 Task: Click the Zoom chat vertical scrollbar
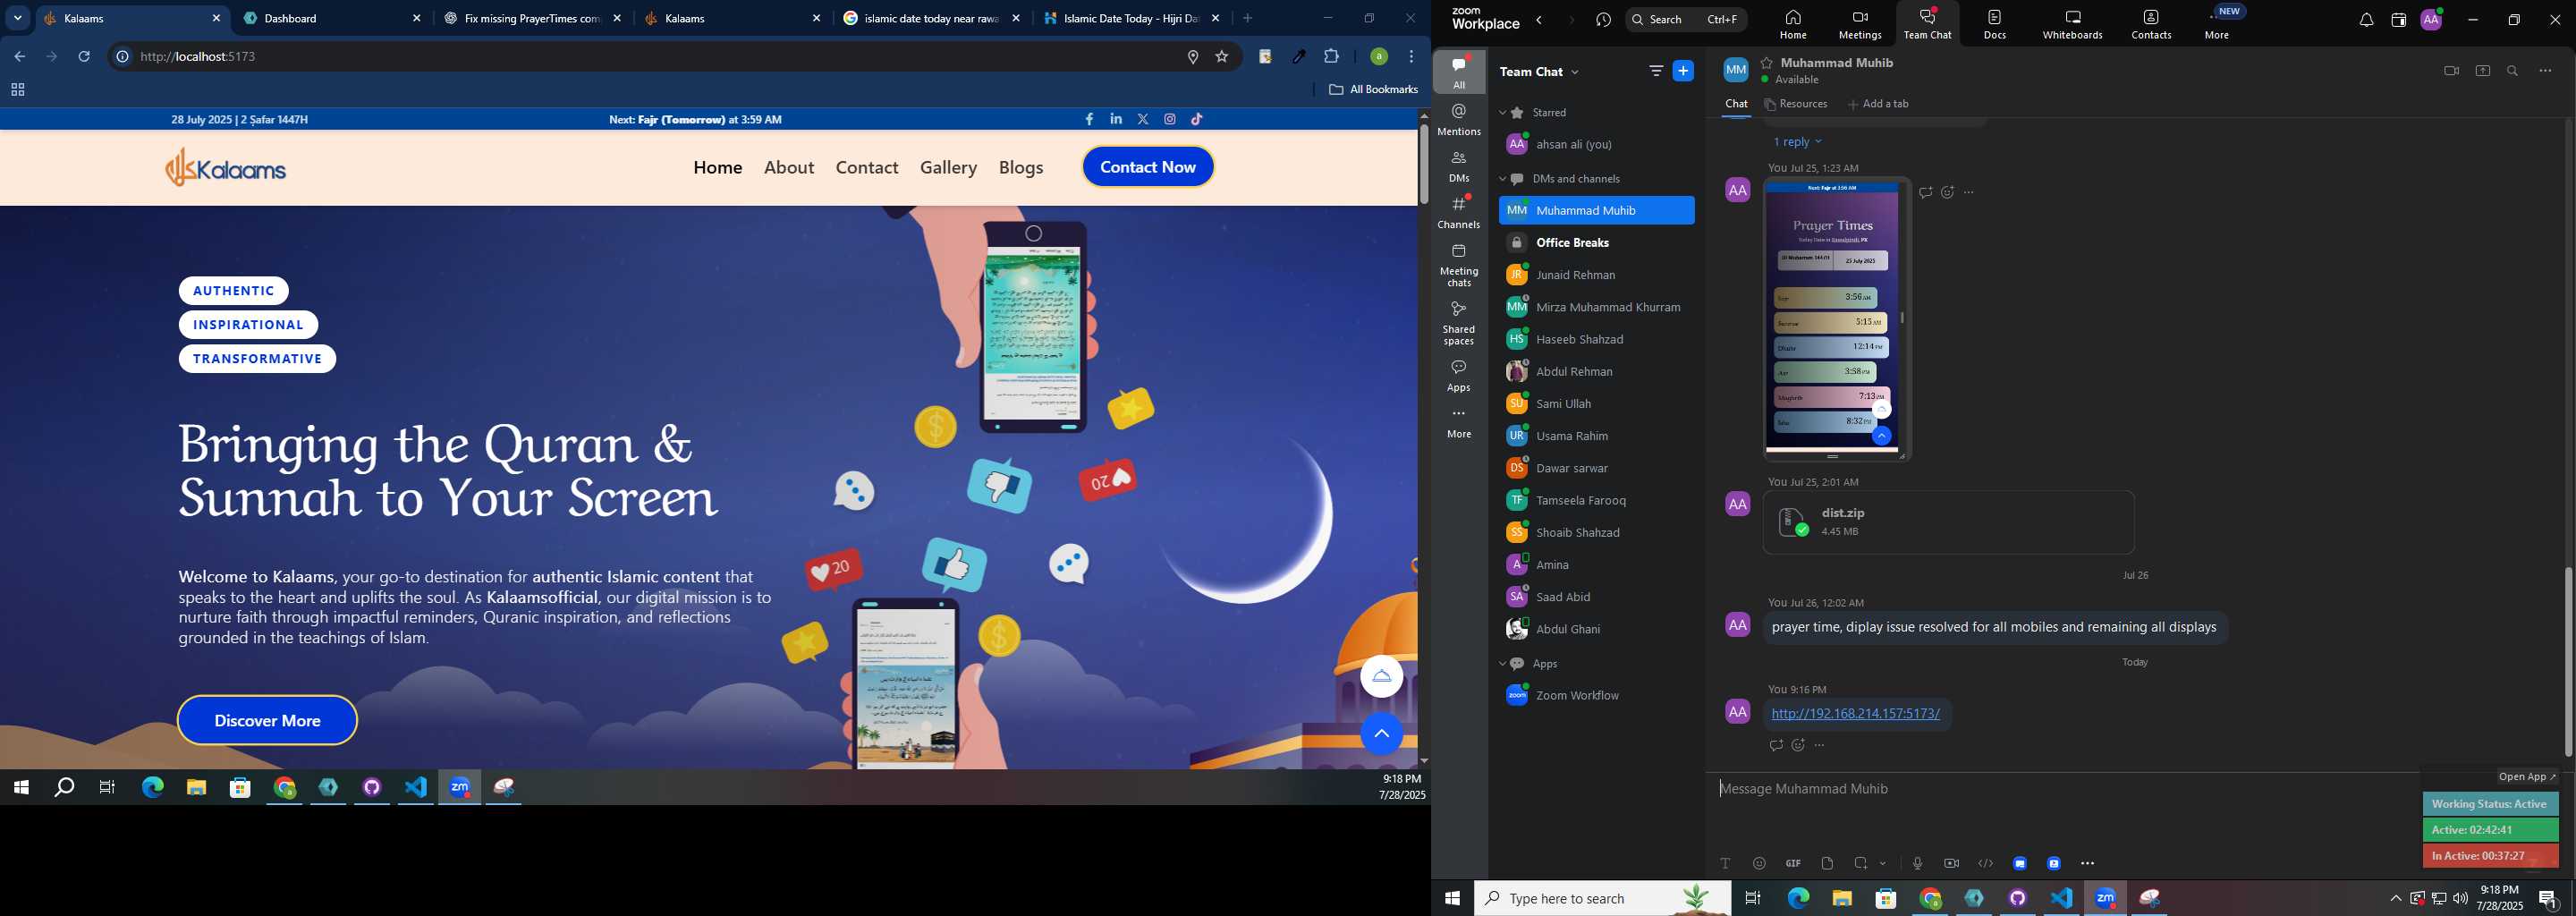coord(2568,662)
